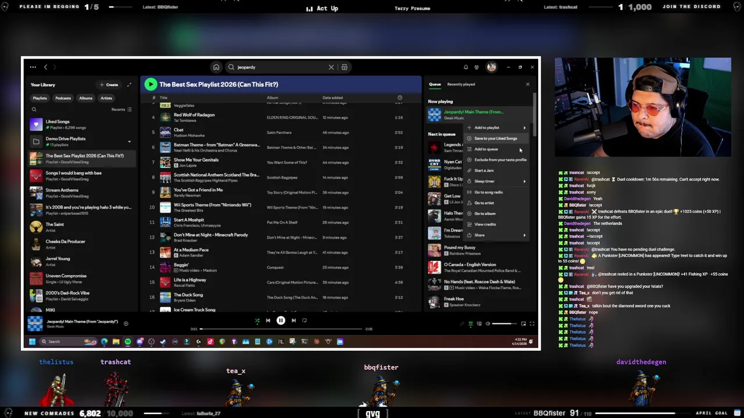Skip to the previous track
Viewport: 744px width, 418px height.
pyautogui.click(x=268, y=320)
